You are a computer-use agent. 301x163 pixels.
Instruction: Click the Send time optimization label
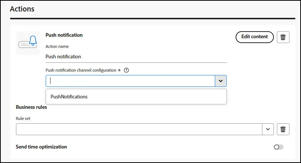[x=42, y=147]
